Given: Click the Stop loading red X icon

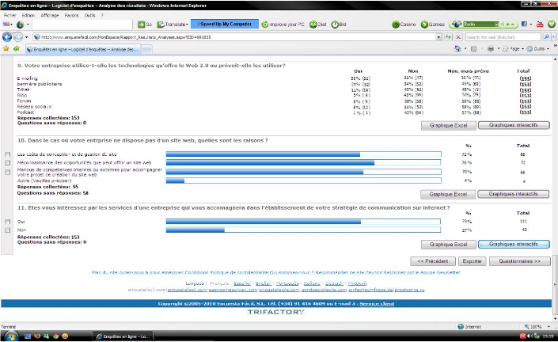Looking at the screenshot, I should (x=458, y=37).
